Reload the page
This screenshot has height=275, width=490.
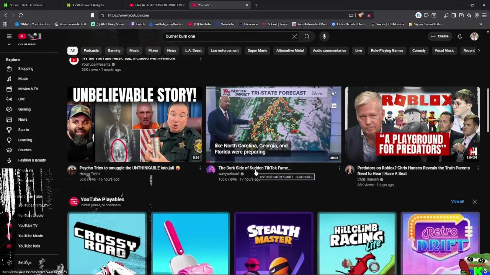point(21,15)
